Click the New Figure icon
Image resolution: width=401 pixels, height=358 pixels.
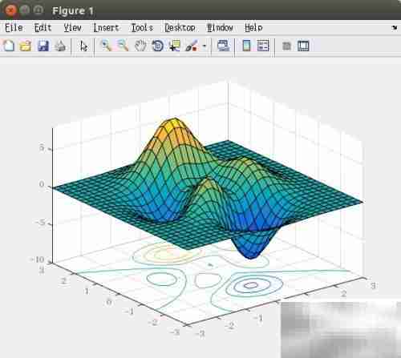8,46
